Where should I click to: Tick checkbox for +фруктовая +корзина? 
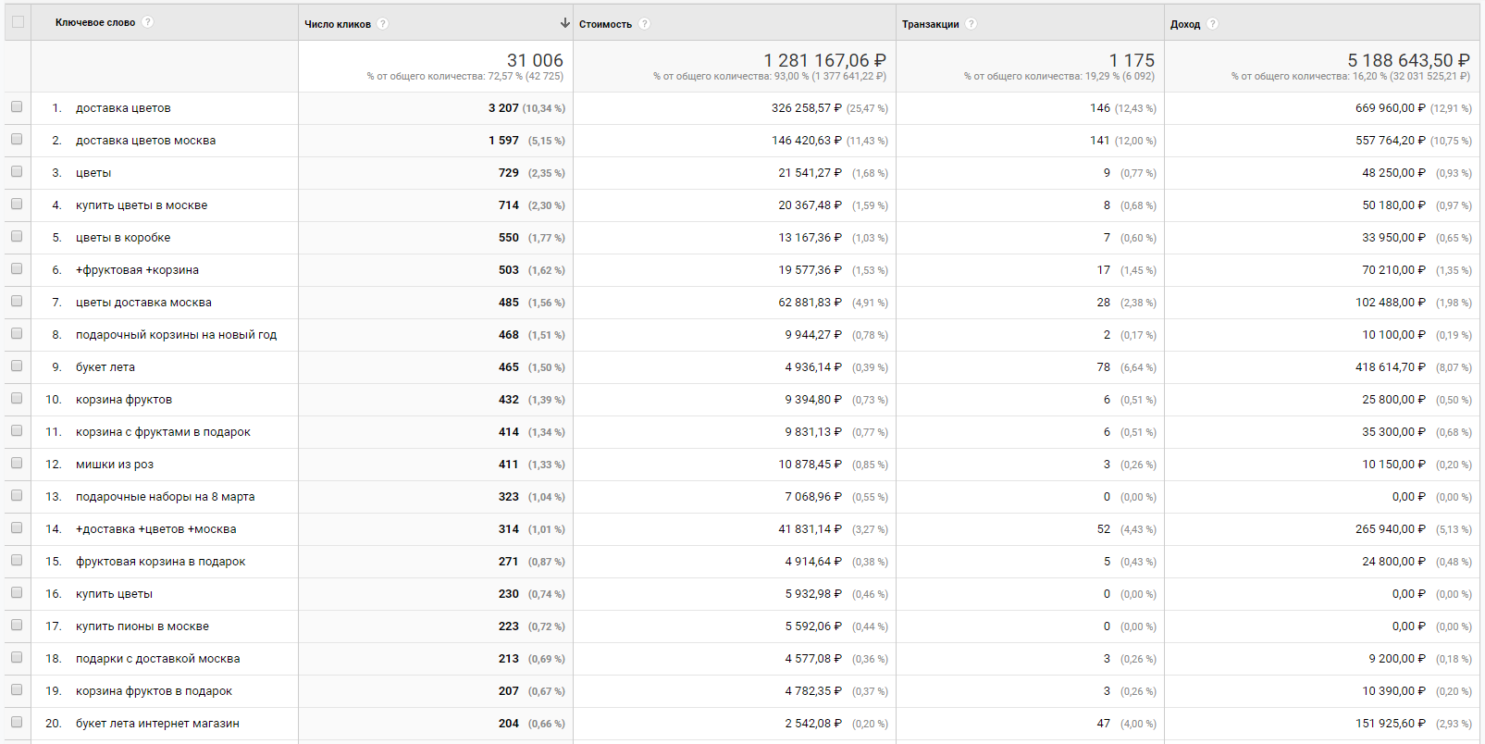pos(17,269)
